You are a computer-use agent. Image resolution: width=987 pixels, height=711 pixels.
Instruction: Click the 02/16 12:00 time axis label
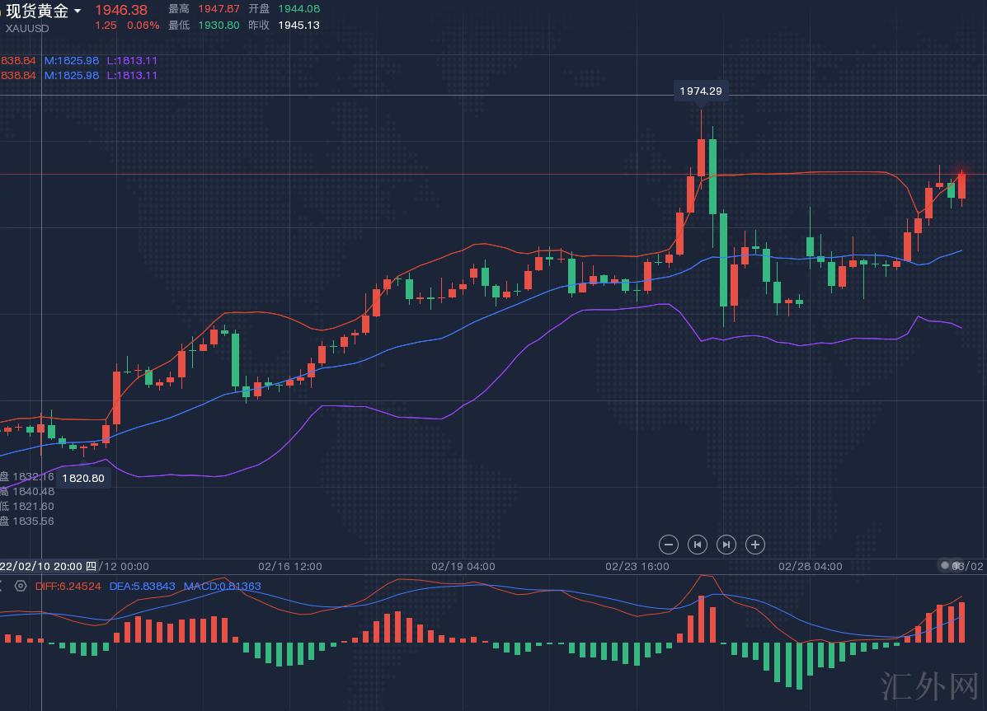290,566
